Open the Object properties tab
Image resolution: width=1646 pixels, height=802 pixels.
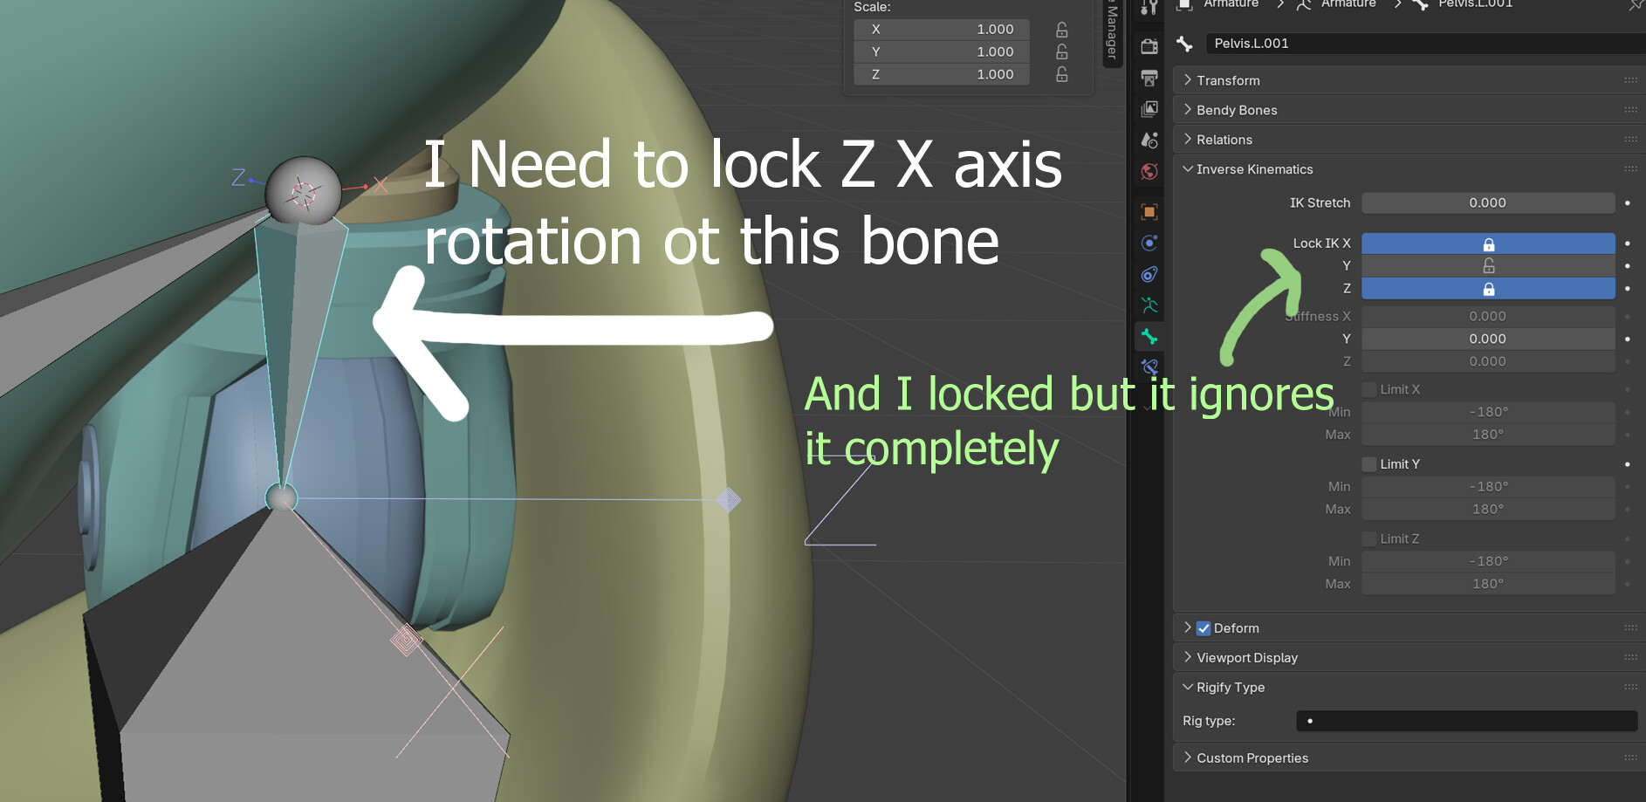(1149, 212)
